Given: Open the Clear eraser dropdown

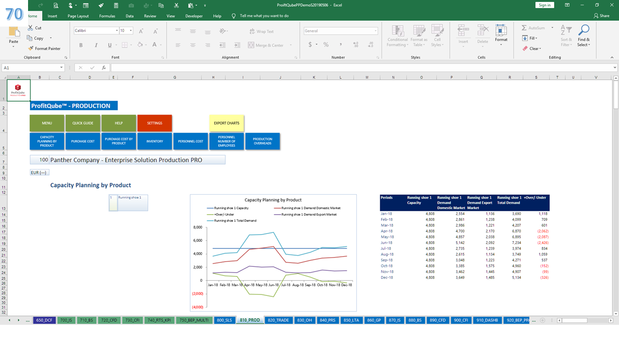Looking at the screenshot, I should tap(531, 48).
